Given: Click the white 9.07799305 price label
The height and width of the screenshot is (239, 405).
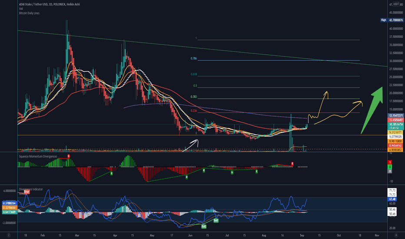Looking at the screenshot, I should (x=395, y=137).
